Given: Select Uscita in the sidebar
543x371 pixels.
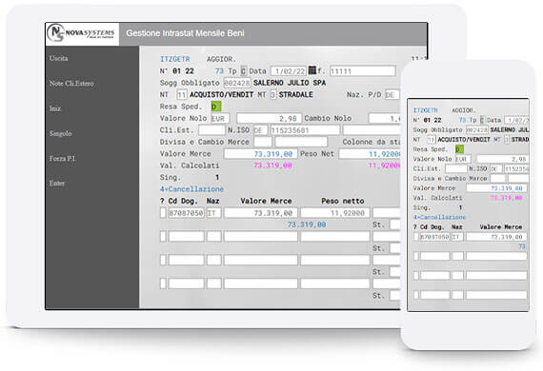Looking at the screenshot, I should 58,58.
